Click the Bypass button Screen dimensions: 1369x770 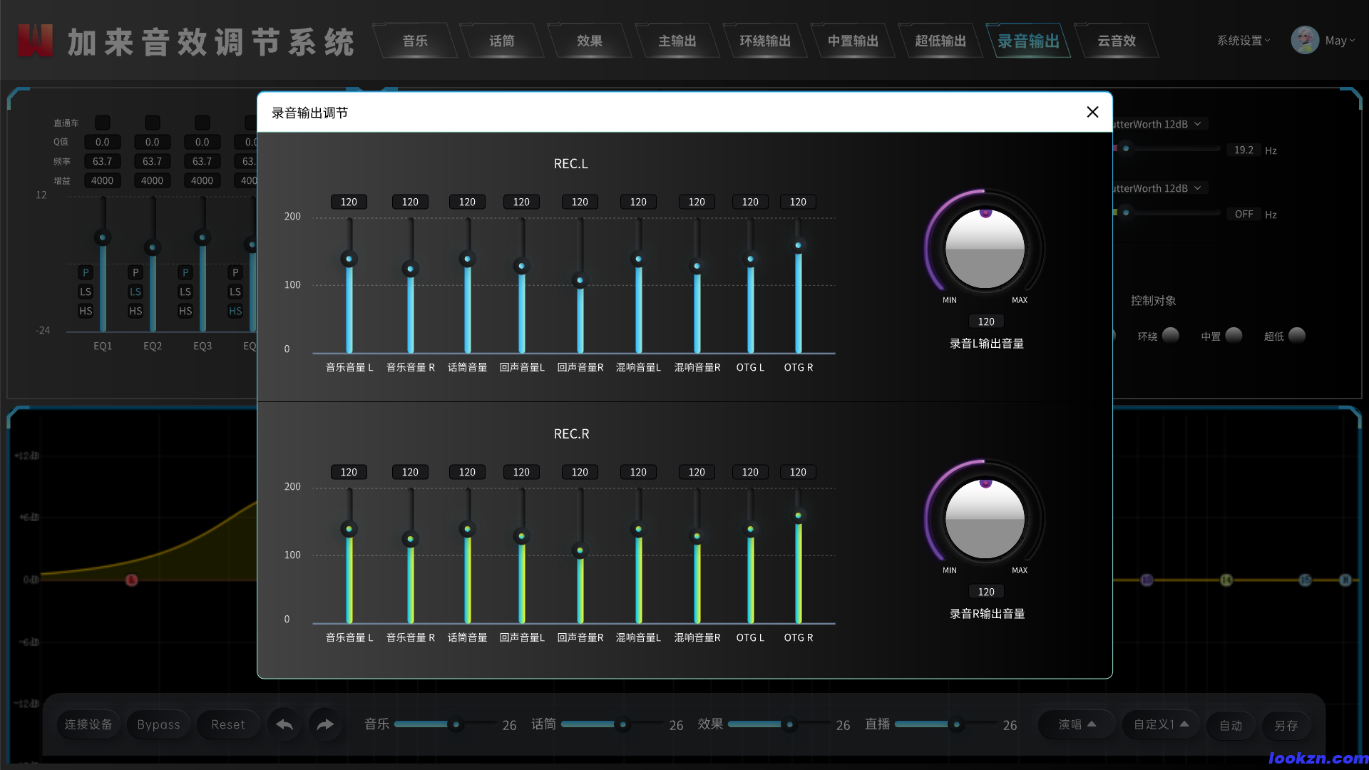pyautogui.click(x=158, y=724)
